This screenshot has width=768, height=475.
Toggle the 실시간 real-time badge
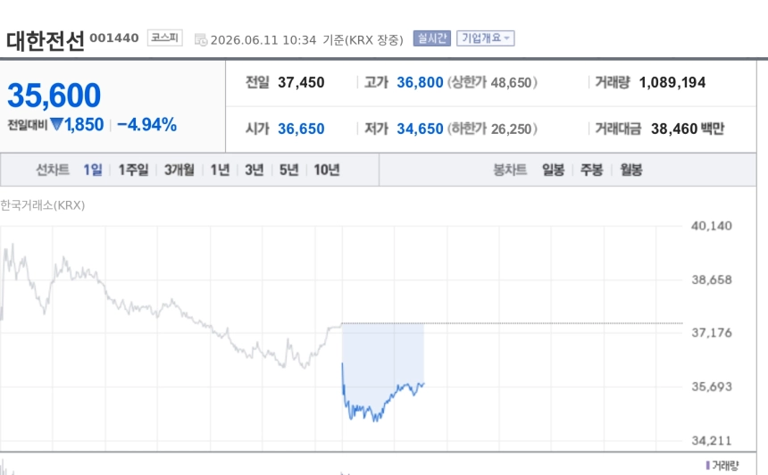pos(432,38)
